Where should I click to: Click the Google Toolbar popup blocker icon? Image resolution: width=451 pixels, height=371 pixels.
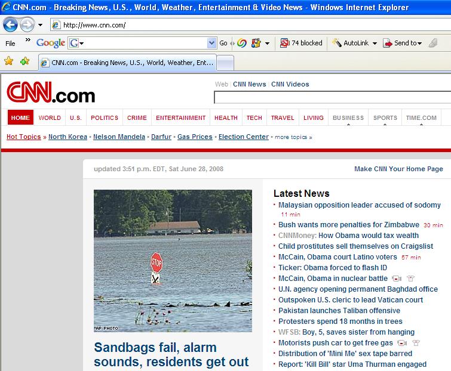point(285,43)
